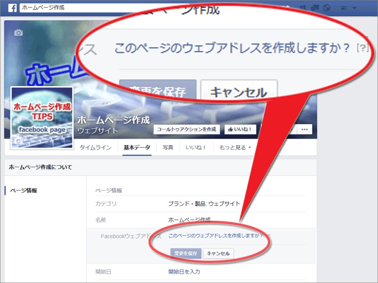Click the Facebook home logo
Image resolution: width=378 pixels, height=283 pixels.
(x=11, y=8)
